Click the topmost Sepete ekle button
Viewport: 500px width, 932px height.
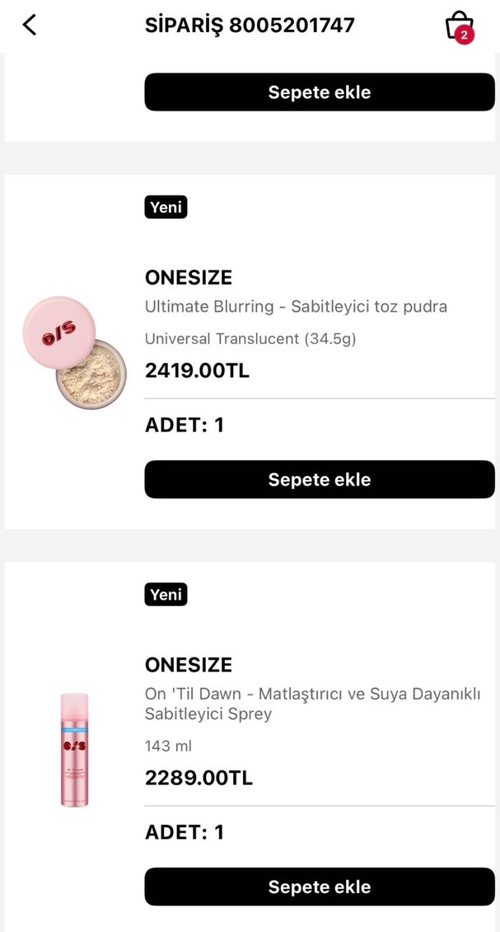click(x=320, y=92)
